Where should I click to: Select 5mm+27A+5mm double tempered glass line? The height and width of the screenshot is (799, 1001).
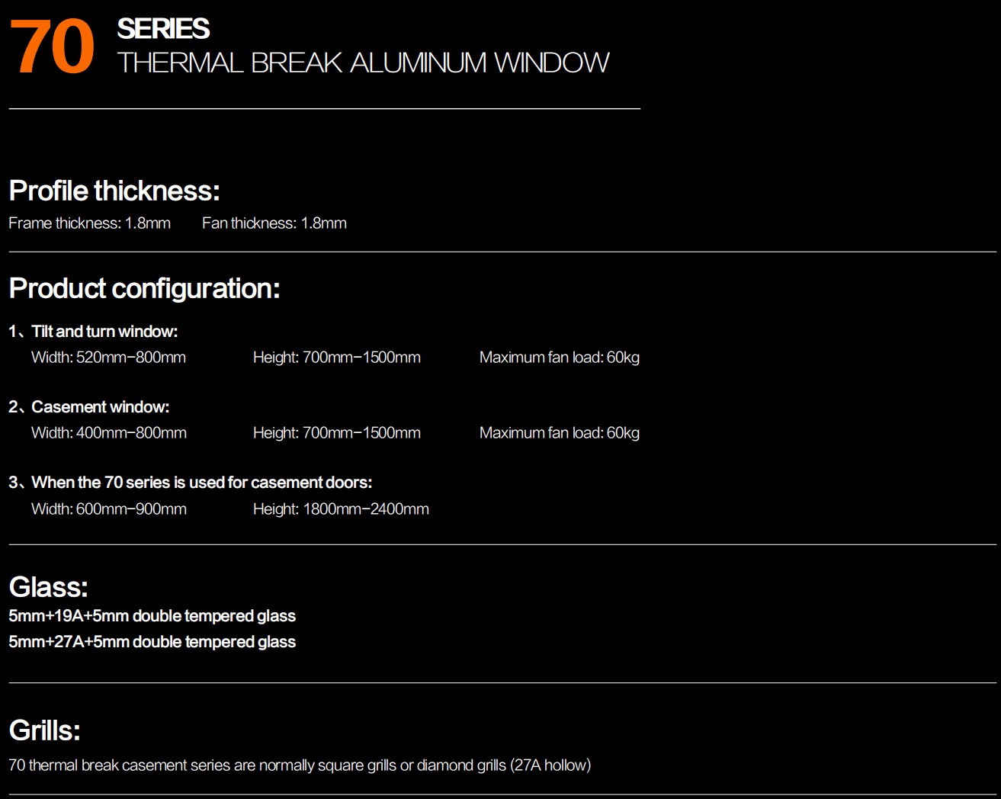pyautogui.click(x=152, y=642)
